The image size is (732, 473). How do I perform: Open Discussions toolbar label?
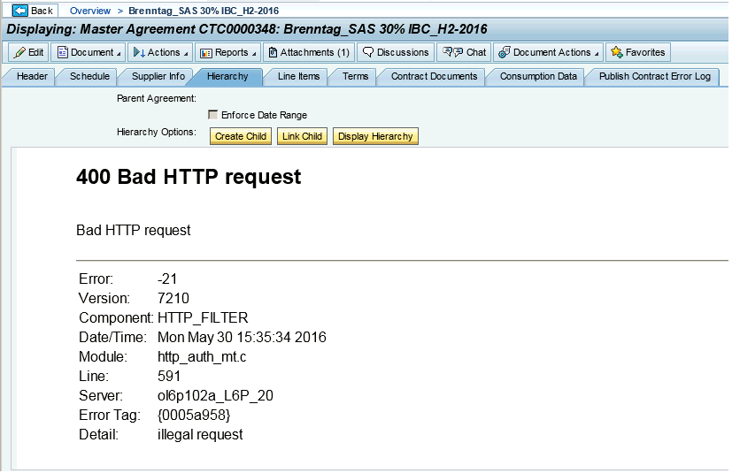point(403,52)
